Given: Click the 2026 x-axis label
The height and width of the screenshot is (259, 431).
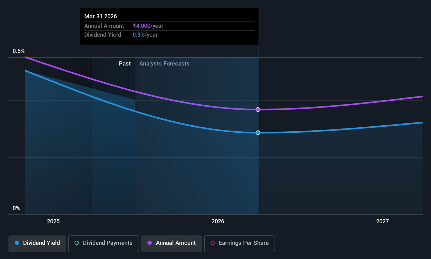Looking at the screenshot, I should point(218,221).
